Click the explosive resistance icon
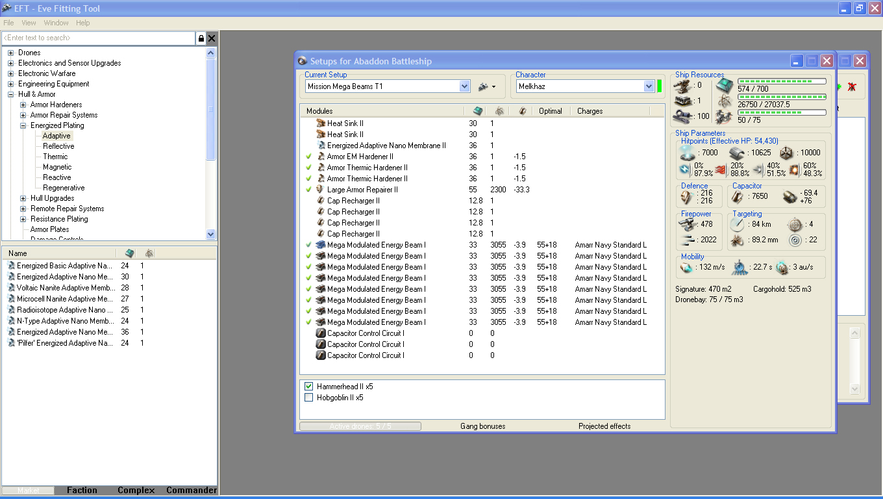Screen dimensions: 883x499 tap(794, 170)
